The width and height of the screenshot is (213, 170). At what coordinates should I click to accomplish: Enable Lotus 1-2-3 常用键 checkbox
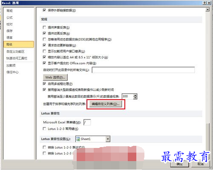44,129
